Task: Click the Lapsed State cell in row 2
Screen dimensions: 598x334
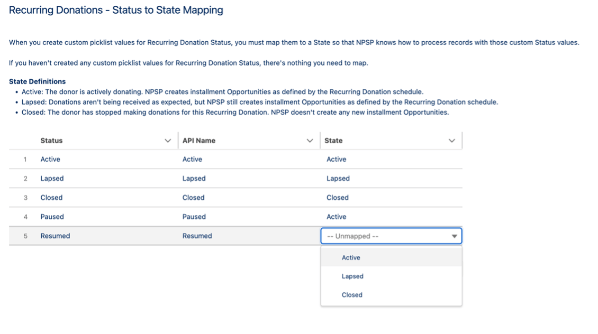Action: [338, 178]
